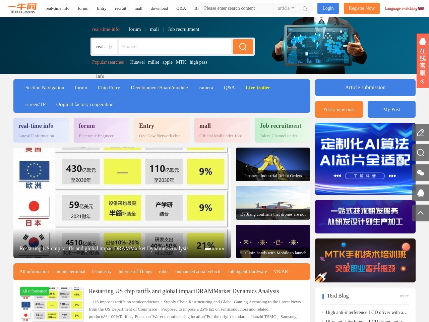The height and width of the screenshot is (322, 429).
Task: Click the QQ penguin floating icon
Action: click(421, 193)
